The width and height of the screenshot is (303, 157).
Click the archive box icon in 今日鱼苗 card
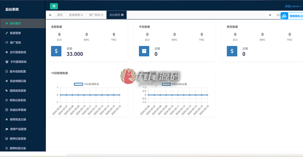[144, 51]
